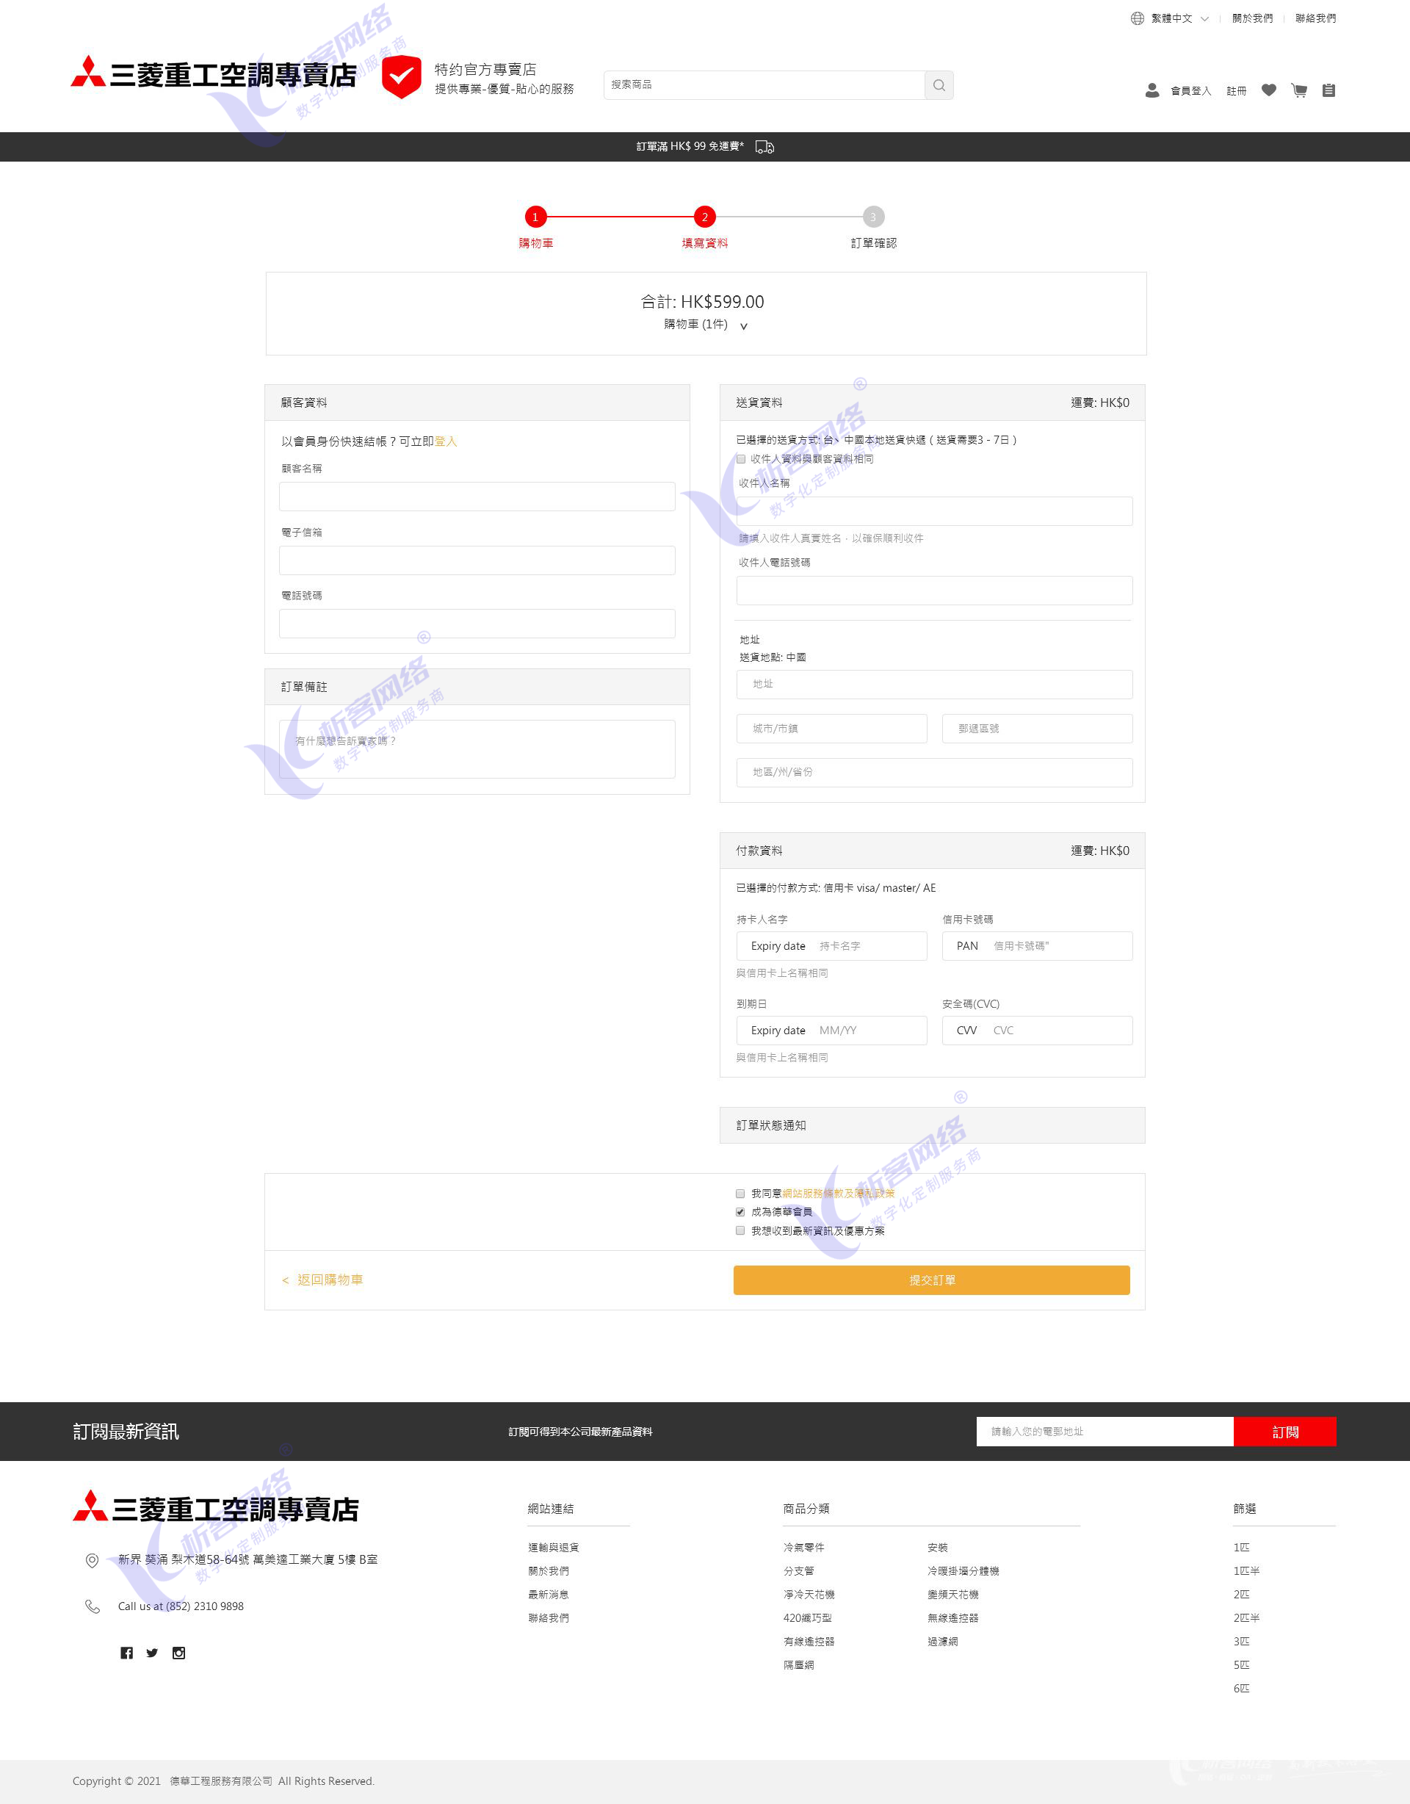The width and height of the screenshot is (1410, 1804).
Task: Open the Instagram icon in footer
Action: click(x=178, y=1653)
